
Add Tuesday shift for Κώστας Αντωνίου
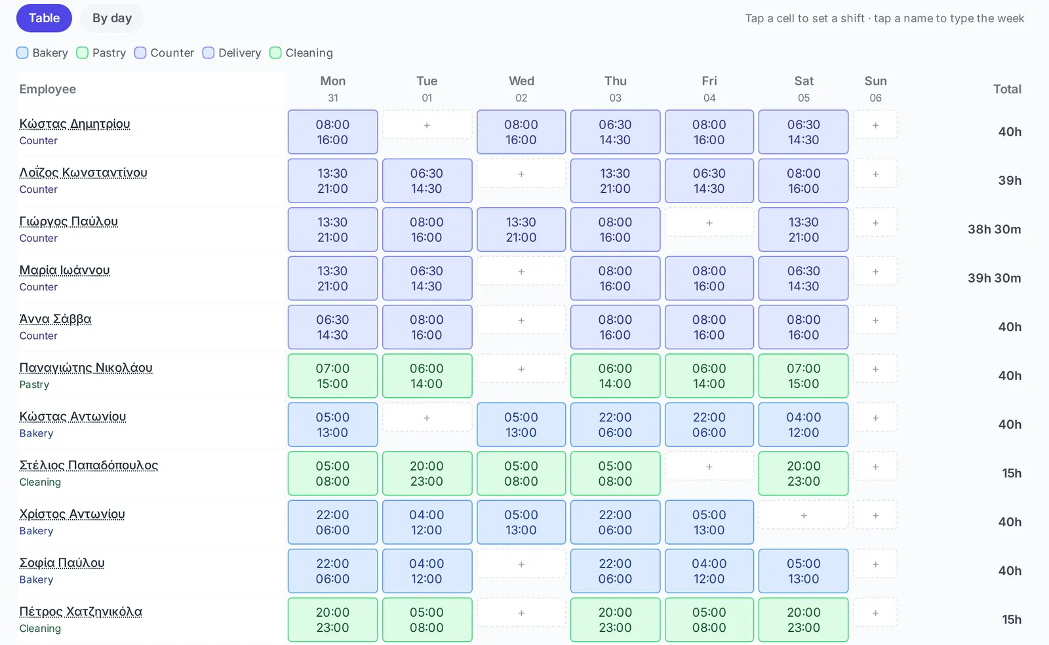coord(427,418)
